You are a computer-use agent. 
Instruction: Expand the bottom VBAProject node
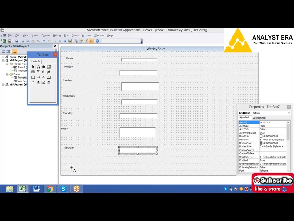pos(3,85)
